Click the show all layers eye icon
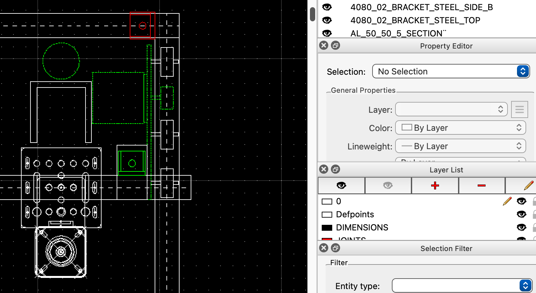Image resolution: width=536 pixels, height=293 pixels. [341, 186]
